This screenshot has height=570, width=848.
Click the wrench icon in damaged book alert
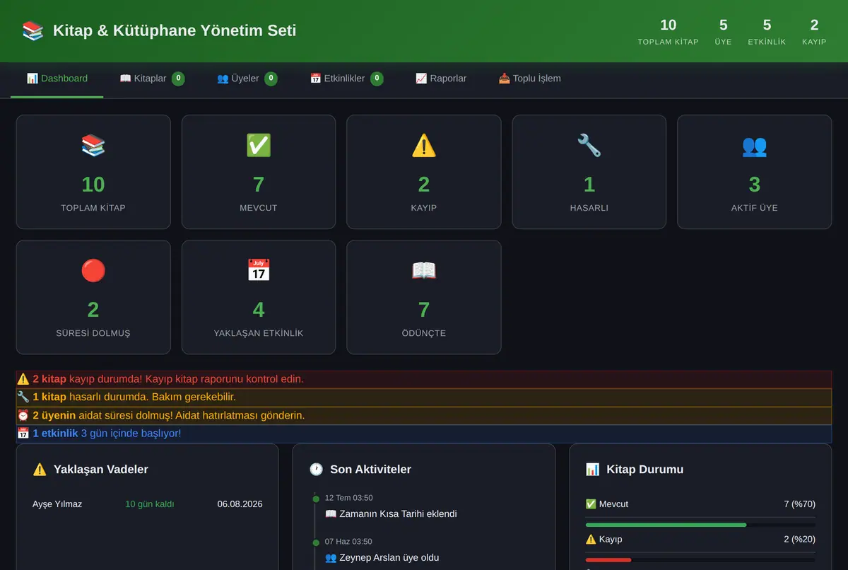23,397
